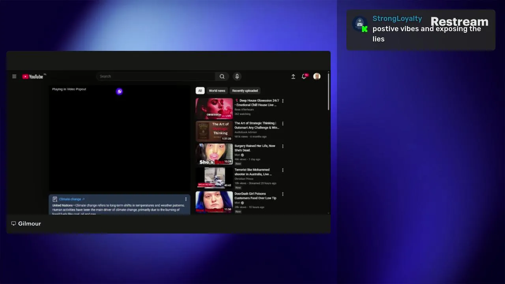Viewport: 505px width, 284px height.
Task: Open Surgery Ruined Her Life video thumbnail
Action: pos(214,154)
